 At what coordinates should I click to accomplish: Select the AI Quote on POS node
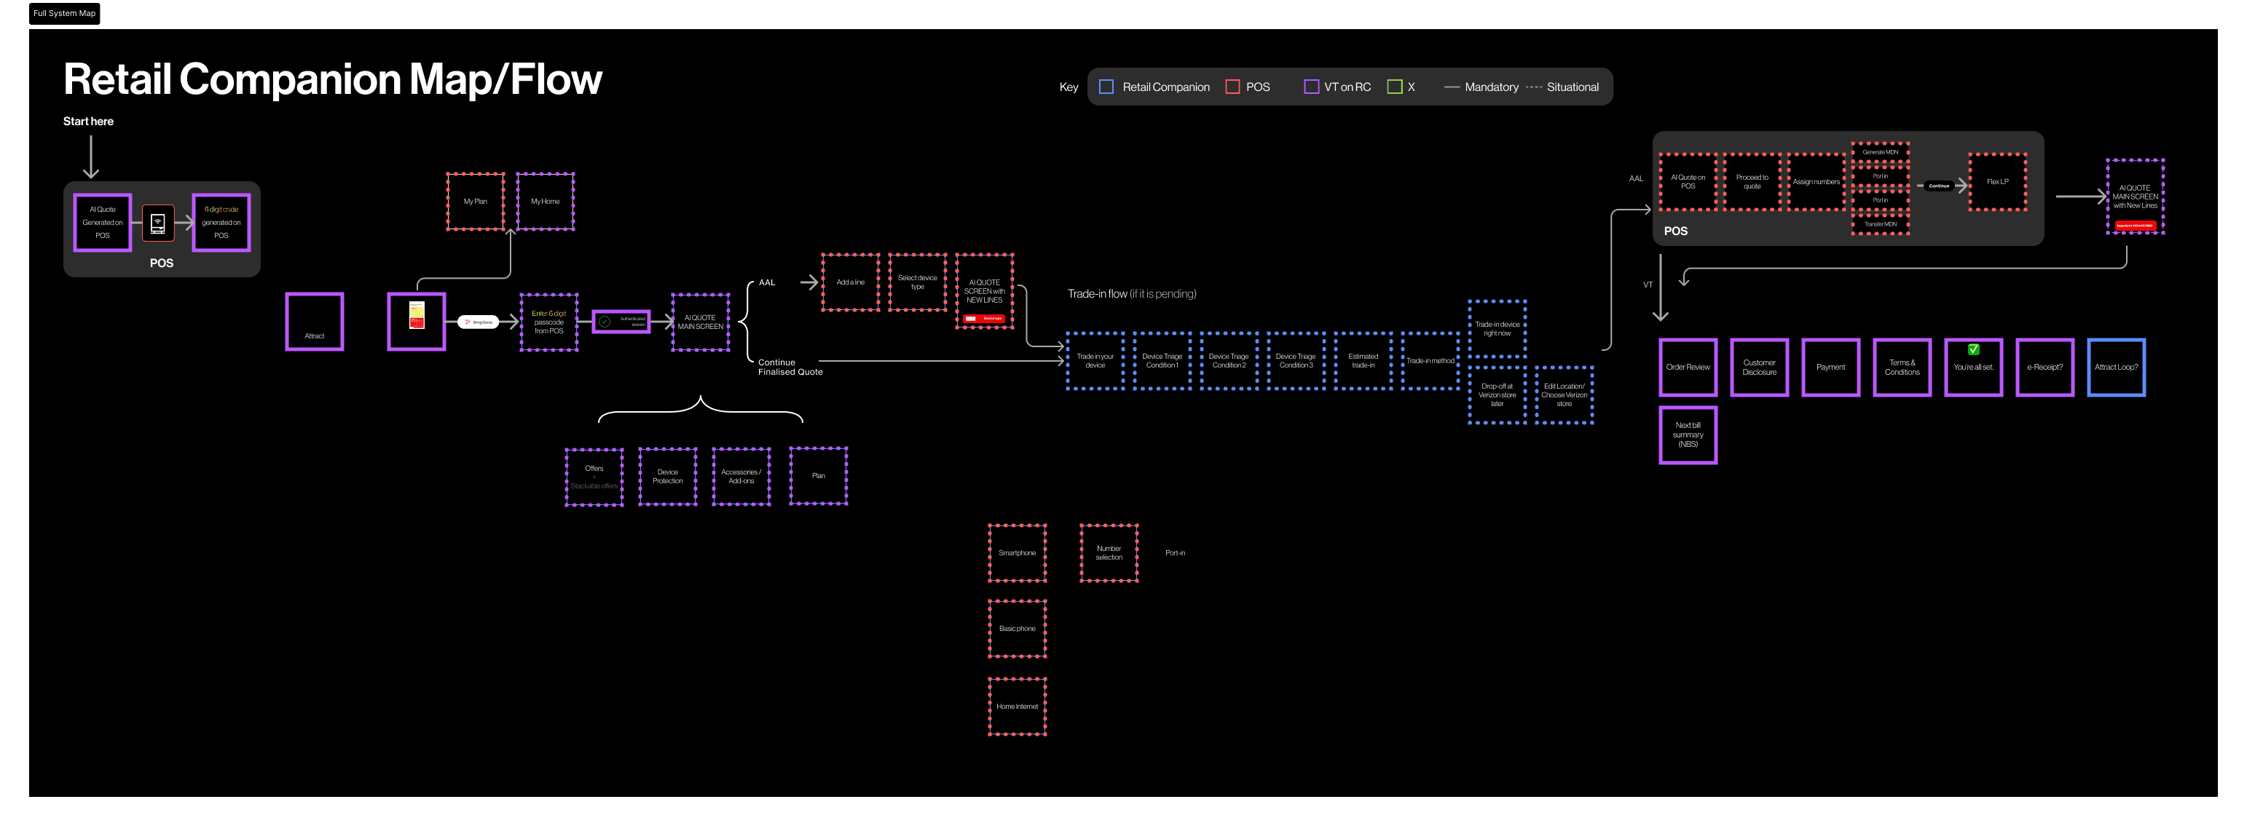pos(1688,182)
